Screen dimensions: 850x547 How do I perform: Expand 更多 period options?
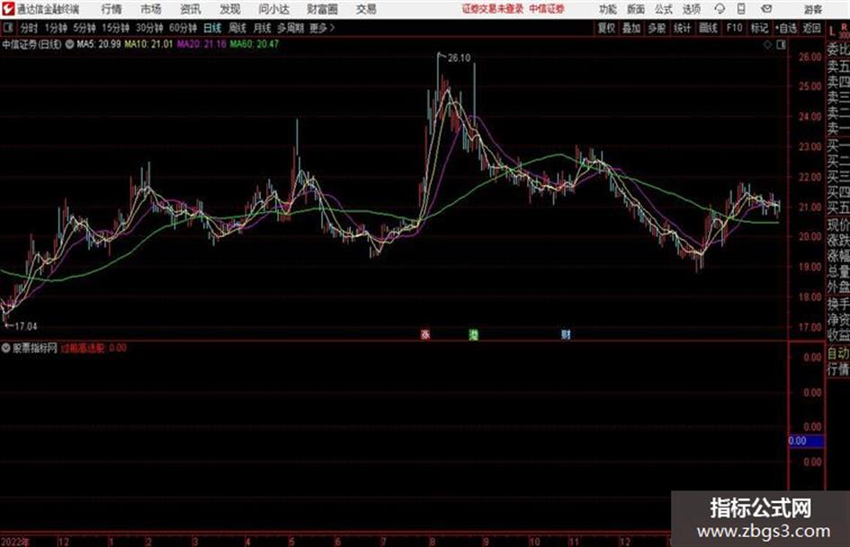pyautogui.click(x=322, y=28)
